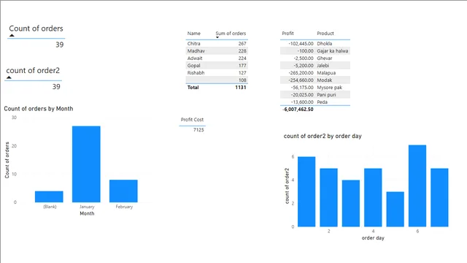Image resolution: width=467 pixels, height=263 pixels.
Task: Click the -265,200.00 profit value
Action: click(x=301, y=73)
